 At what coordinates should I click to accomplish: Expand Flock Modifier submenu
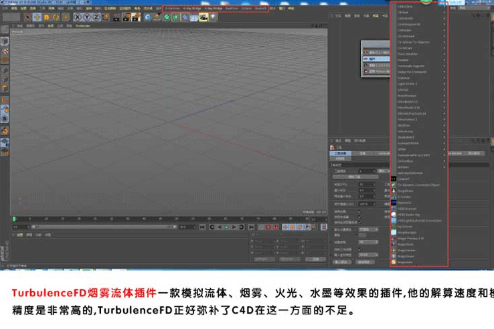420,54
